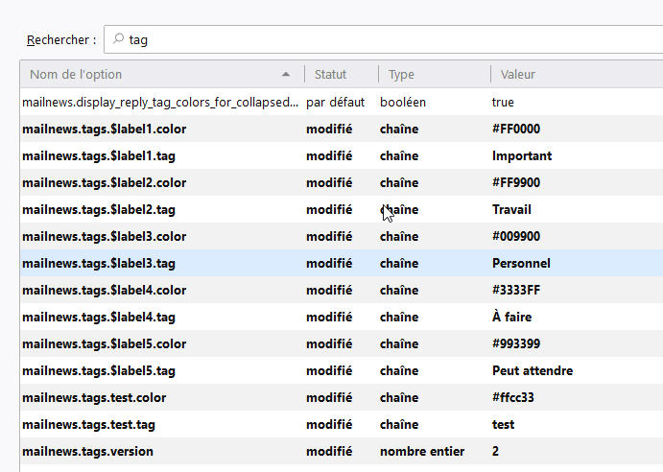Select the mailnews.tags.test.color preference
663x472 pixels.
[94, 397]
